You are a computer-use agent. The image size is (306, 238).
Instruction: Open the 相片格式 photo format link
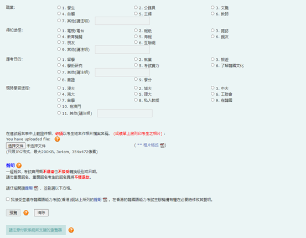pos(151,145)
